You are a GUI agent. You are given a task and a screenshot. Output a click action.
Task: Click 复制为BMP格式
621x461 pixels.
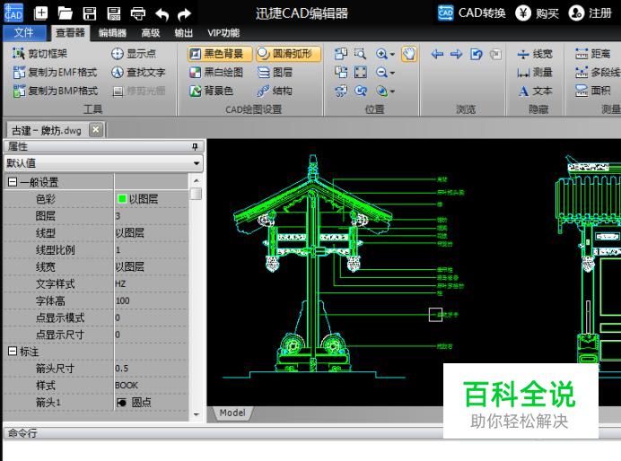(x=56, y=91)
